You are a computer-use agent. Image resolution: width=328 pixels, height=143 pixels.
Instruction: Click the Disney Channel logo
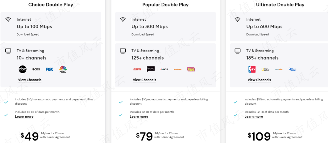[x=292, y=69]
